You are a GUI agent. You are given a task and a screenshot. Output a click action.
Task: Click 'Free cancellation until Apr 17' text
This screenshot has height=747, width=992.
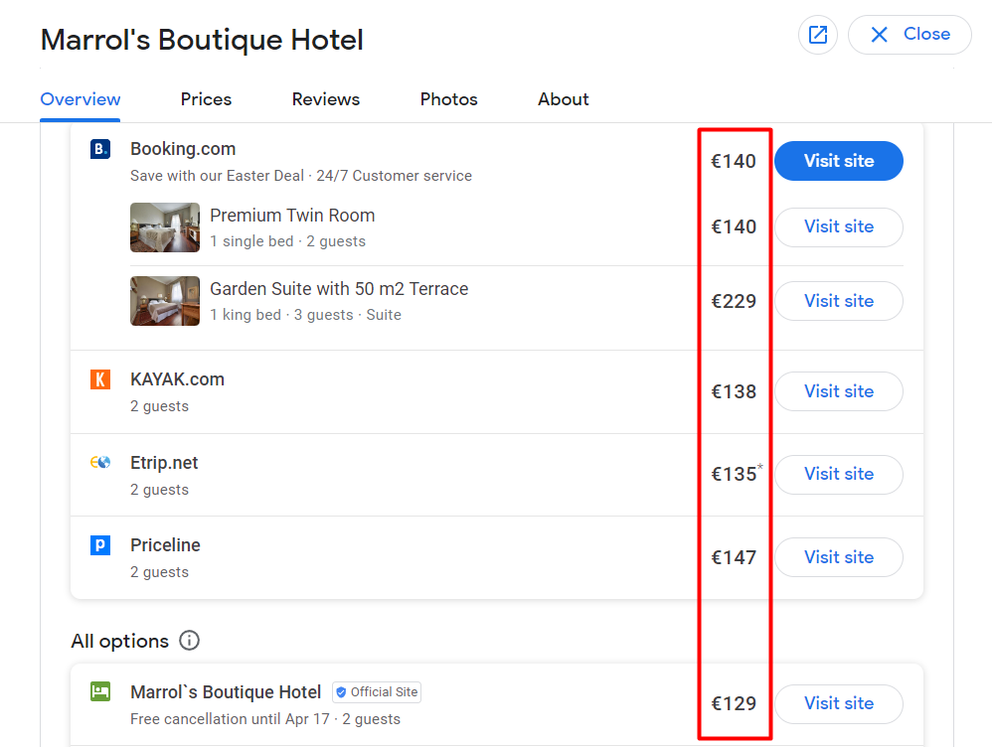[230, 719]
